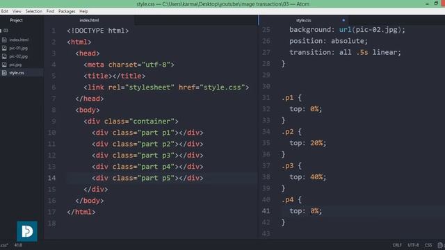
Task: Open pic-02.jpg in the tree view
Action: pos(19,56)
